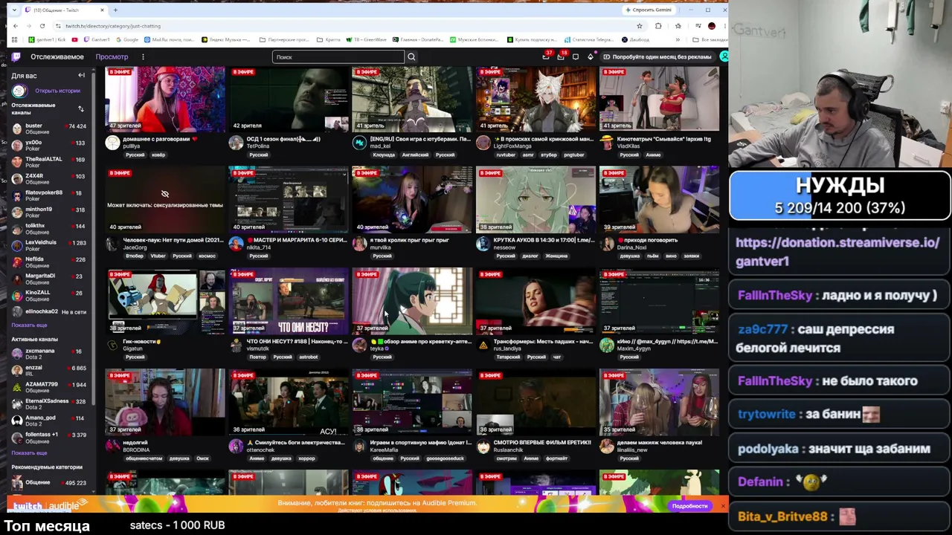Expand the Chrome tab search dropdown
The image size is (952, 535).
[x=16, y=10]
